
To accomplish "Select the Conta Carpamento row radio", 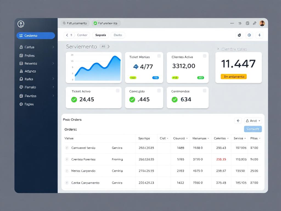I will (x=67, y=183).
